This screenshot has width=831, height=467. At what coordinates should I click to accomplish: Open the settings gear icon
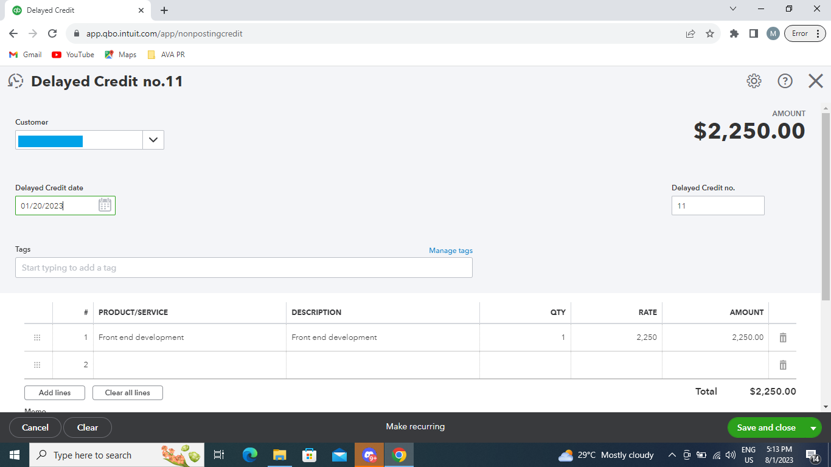pyautogui.click(x=754, y=81)
